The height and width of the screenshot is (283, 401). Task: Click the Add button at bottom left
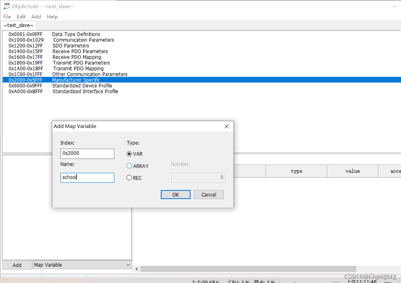17,265
